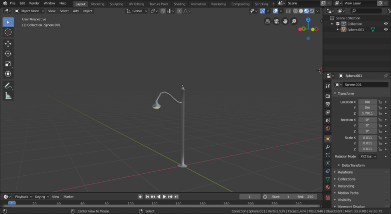Activate the Rotate tool
391x214 pixels.
(8, 53)
